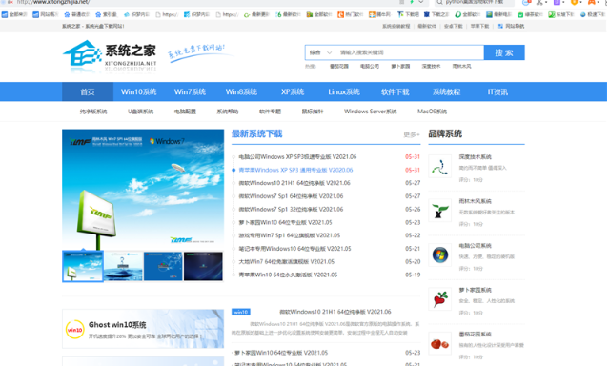The width and height of the screenshot is (609, 366).
Task: Open the Linux系统 navigation tab
Action: coord(344,92)
